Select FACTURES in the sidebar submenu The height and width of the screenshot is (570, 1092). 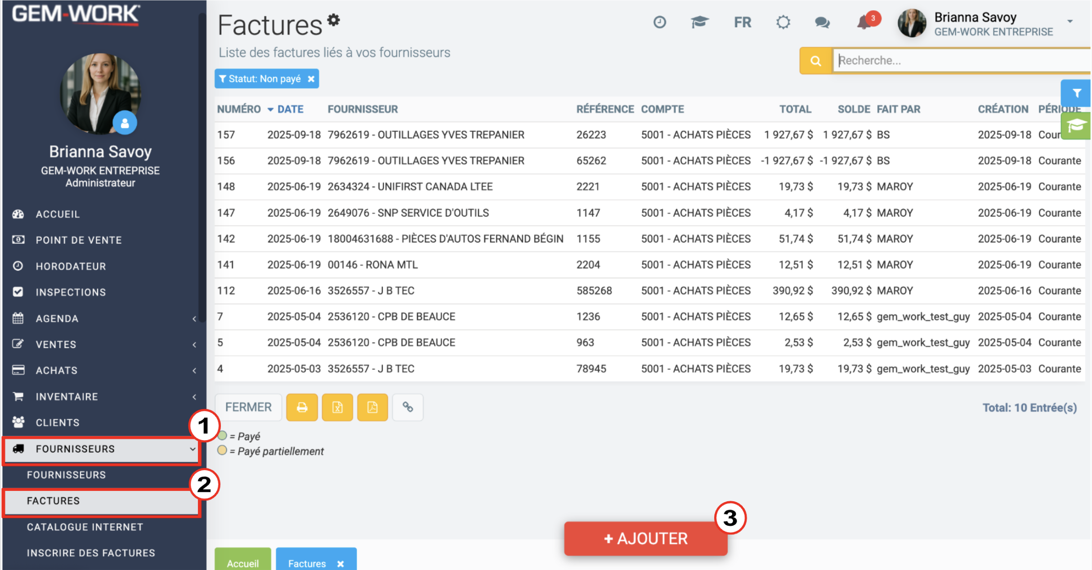coord(101,501)
